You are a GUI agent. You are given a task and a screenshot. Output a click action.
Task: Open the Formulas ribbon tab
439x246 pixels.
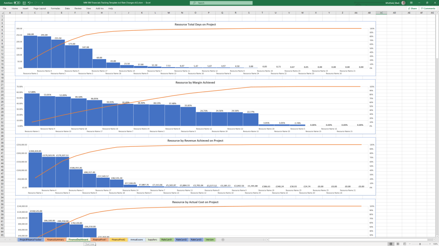(56, 8)
